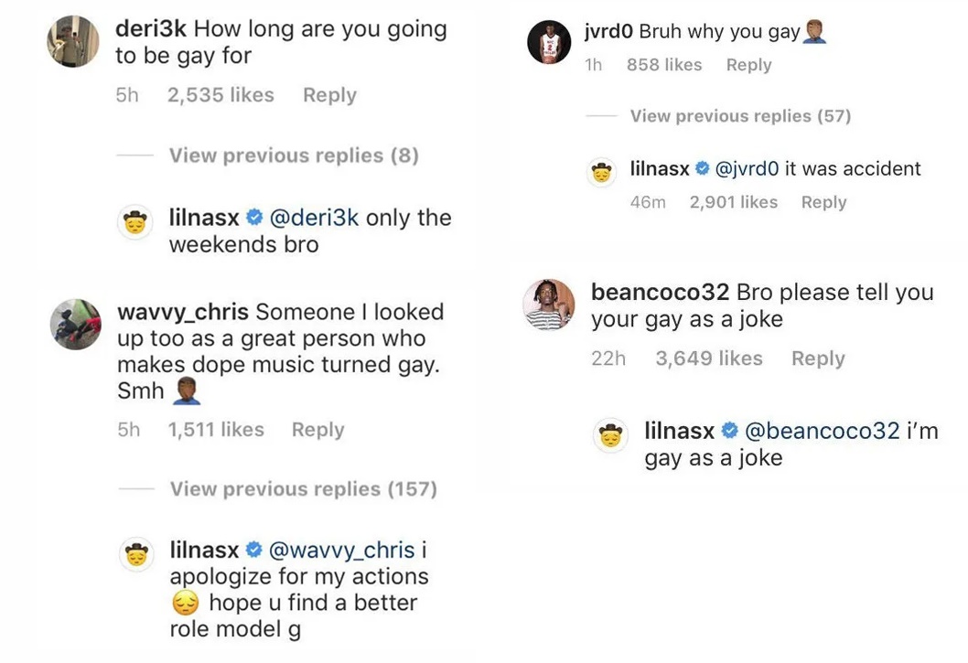Open the @wavvy_chris mention link
The height and width of the screenshot is (663, 968).
342,550
